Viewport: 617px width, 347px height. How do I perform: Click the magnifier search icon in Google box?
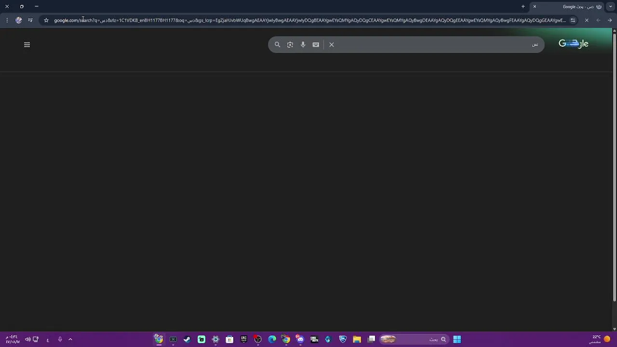pos(277,44)
